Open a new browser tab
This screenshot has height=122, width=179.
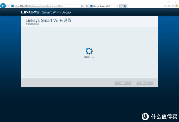click(x=121, y=6)
